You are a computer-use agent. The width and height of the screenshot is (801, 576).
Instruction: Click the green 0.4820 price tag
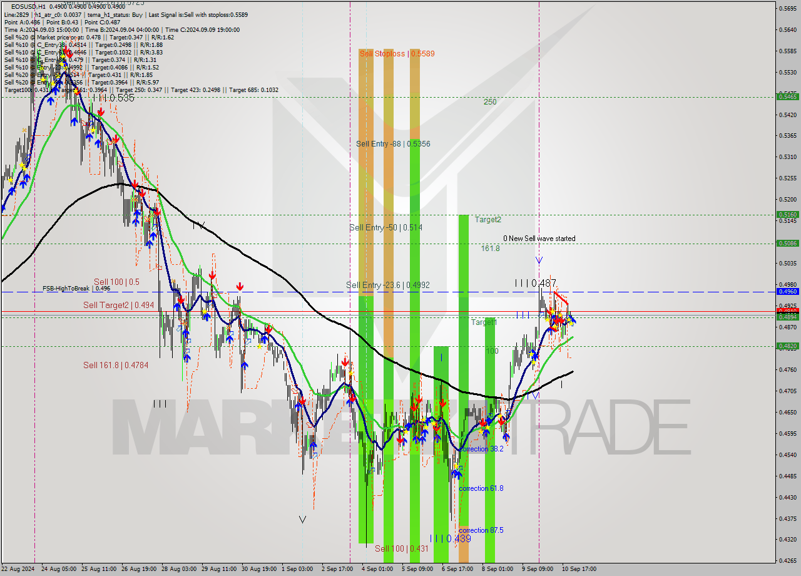[787, 346]
